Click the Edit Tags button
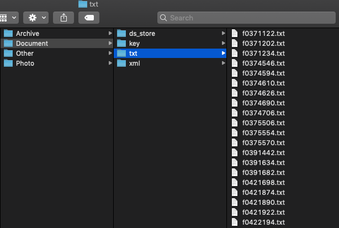339x228 pixels. coord(89,18)
